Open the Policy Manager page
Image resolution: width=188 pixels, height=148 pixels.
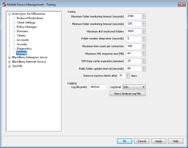coord(27,27)
